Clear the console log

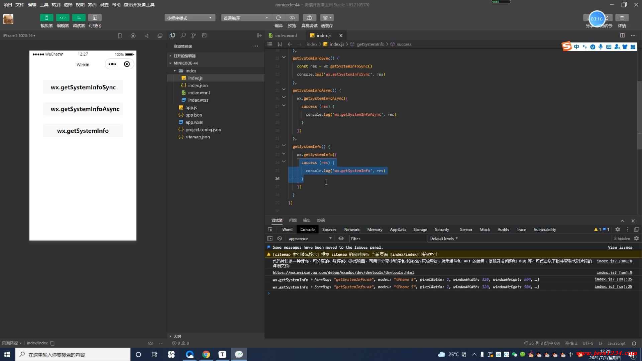(280, 239)
